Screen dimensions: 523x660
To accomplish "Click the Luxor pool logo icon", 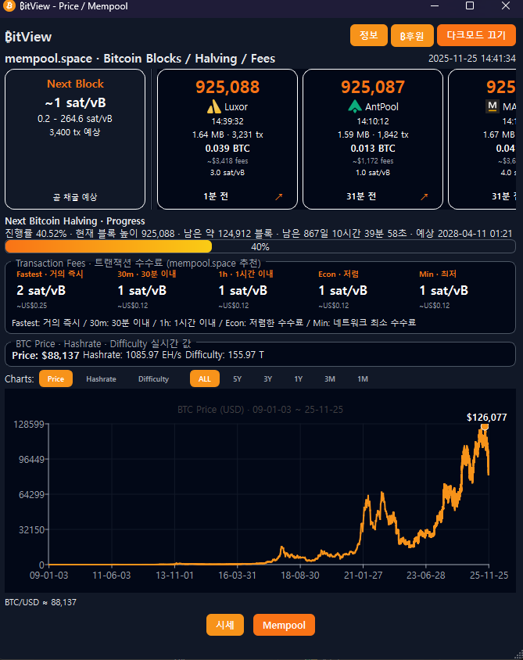I will pyautogui.click(x=214, y=106).
